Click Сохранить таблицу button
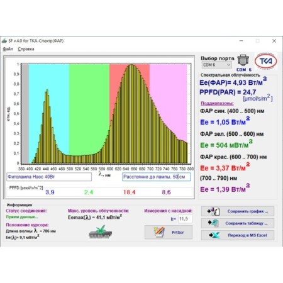The height and width of the screenshot is (283, 283). coord(238,223)
